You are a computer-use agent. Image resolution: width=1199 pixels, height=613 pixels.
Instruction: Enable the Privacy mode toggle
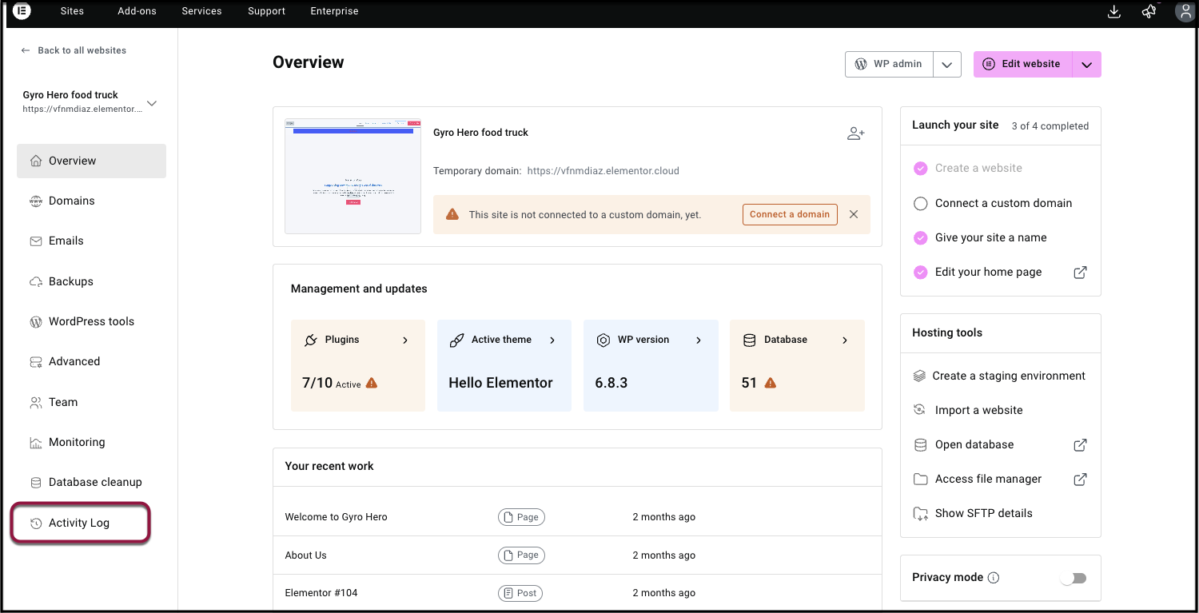[x=1073, y=578]
